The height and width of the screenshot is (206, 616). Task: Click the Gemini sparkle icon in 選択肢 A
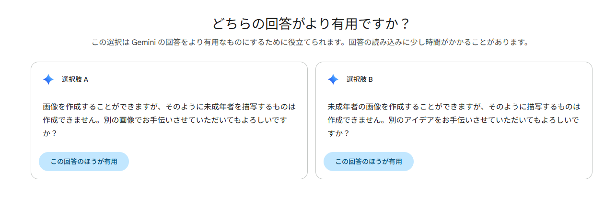coord(48,79)
